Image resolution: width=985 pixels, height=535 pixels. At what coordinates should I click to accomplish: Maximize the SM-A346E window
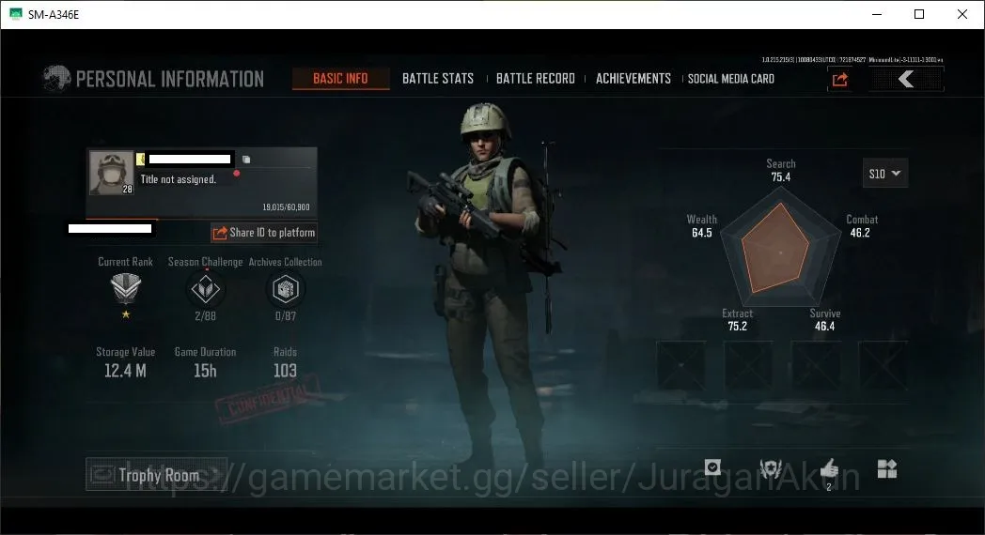point(919,14)
